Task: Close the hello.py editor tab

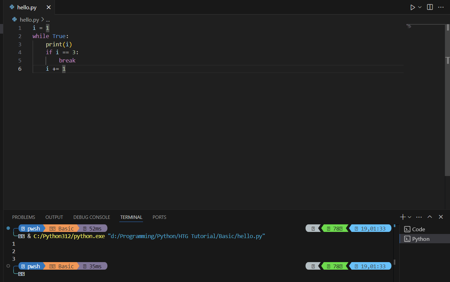Action: 48,7
